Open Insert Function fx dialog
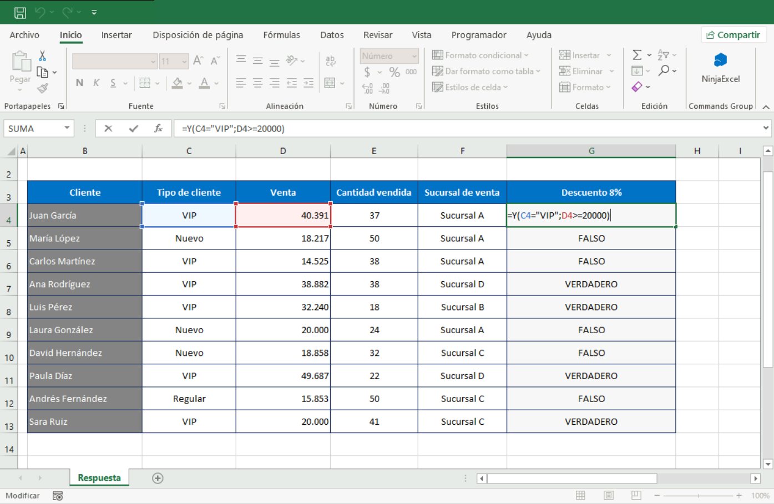The width and height of the screenshot is (774, 504). (158, 129)
